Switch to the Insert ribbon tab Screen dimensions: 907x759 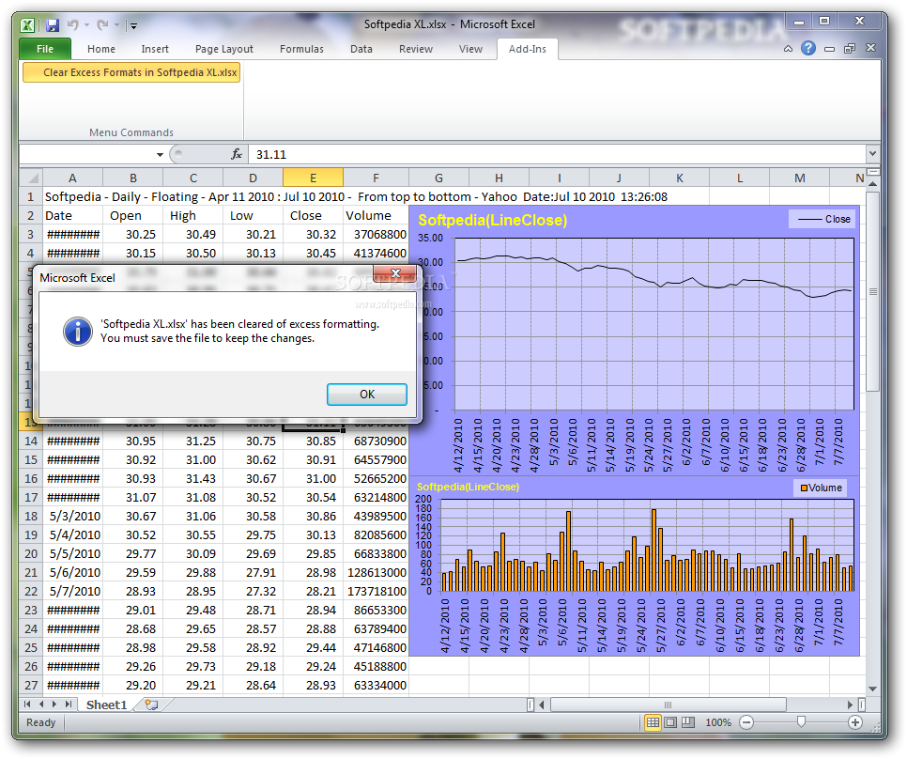[154, 49]
